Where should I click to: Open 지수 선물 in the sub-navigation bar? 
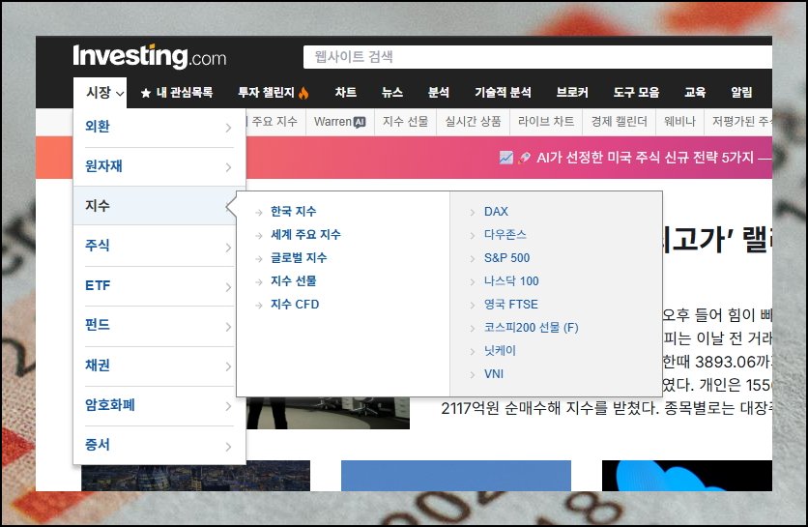(x=406, y=122)
